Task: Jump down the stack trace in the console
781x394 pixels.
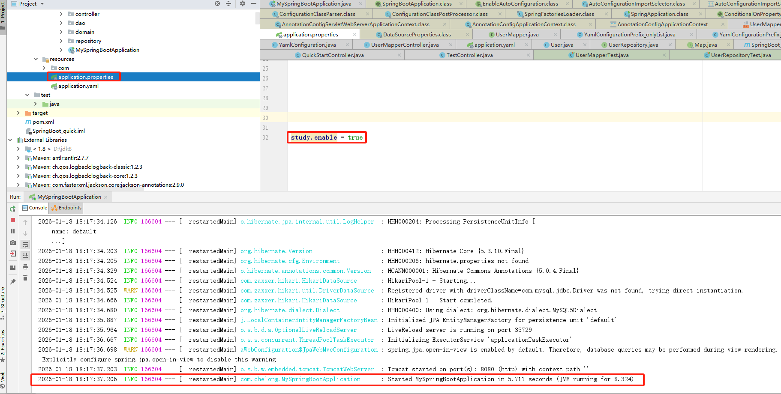Action: click(x=25, y=233)
